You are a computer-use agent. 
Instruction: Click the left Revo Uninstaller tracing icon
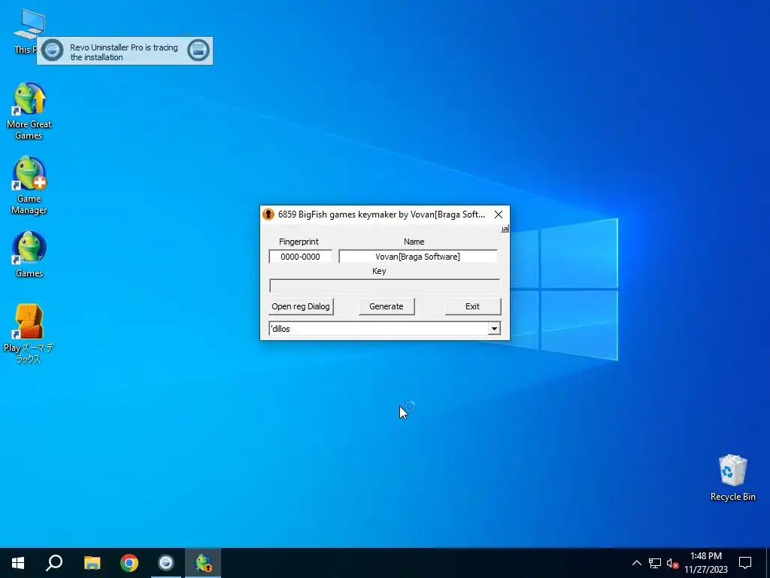[x=52, y=50]
